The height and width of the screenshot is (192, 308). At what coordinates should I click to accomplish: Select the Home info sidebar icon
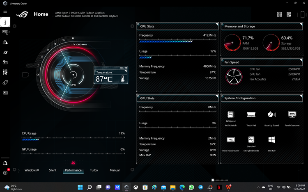(x=5, y=22)
